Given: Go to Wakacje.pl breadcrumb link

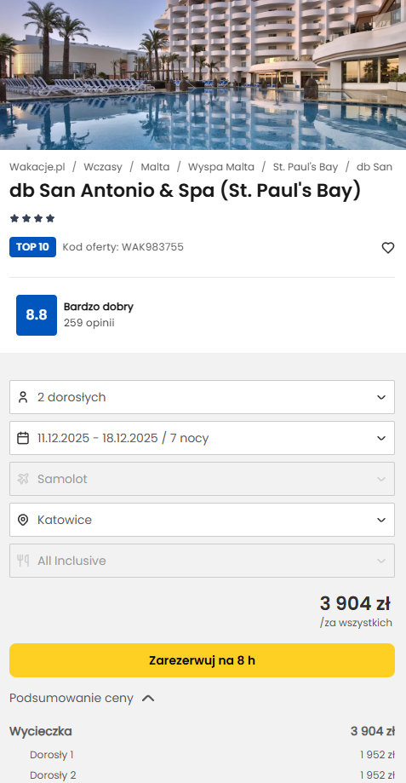Looking at the screenshot, I should pyautogui.click(x=37, y=167).
